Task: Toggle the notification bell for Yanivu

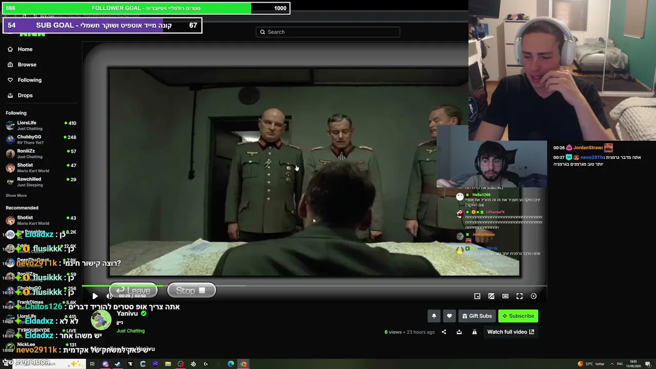Action: pos(434,316)
